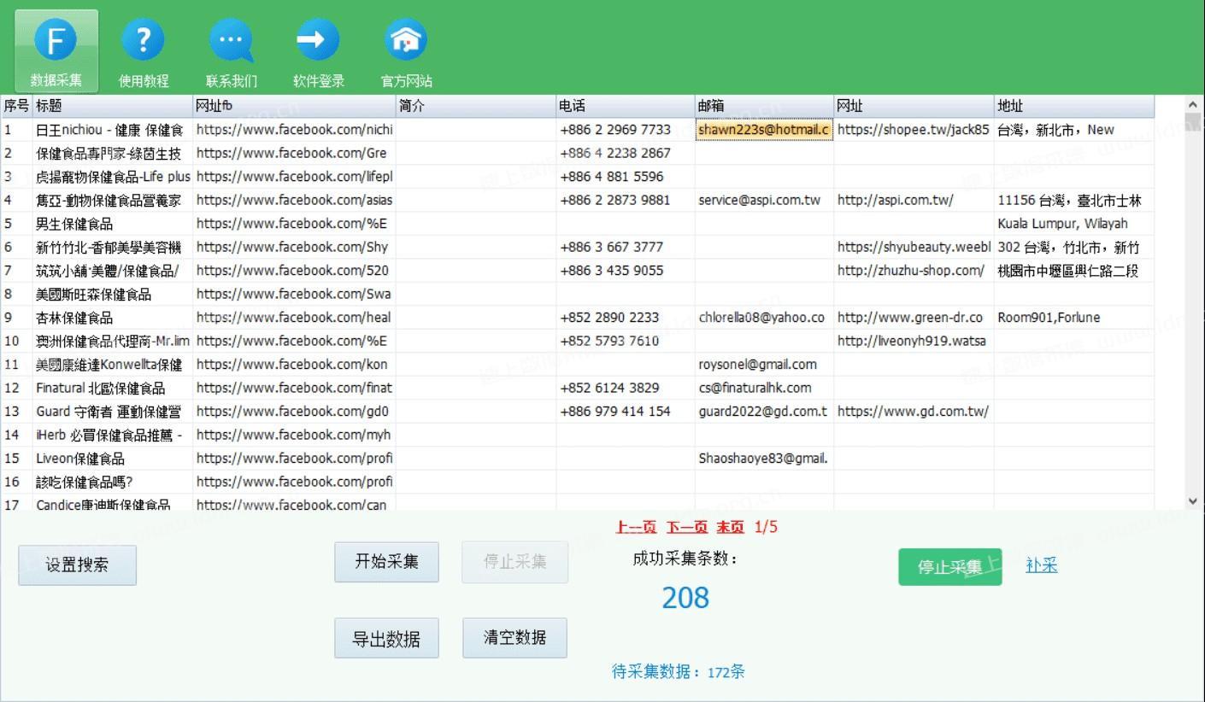Click the 邮箱 column header
This screenshot has width=1205, height=702.
(765, 106)
